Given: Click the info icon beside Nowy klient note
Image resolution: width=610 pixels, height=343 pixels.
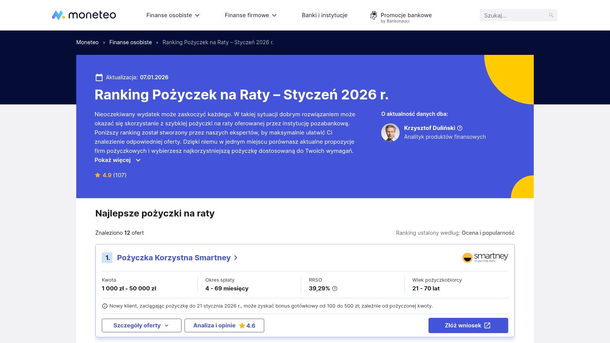Looking at the screenshot, I should click(105, 306).
